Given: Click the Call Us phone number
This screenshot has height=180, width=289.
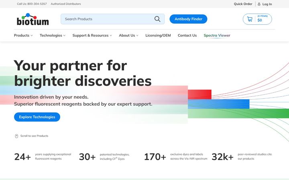Looking at the screenshot, I should tap(32, 4).
